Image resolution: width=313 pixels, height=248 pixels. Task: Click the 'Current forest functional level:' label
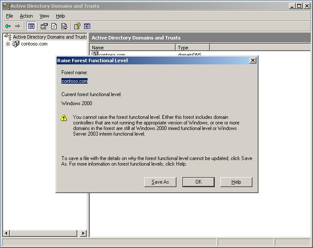pos(91,94)
